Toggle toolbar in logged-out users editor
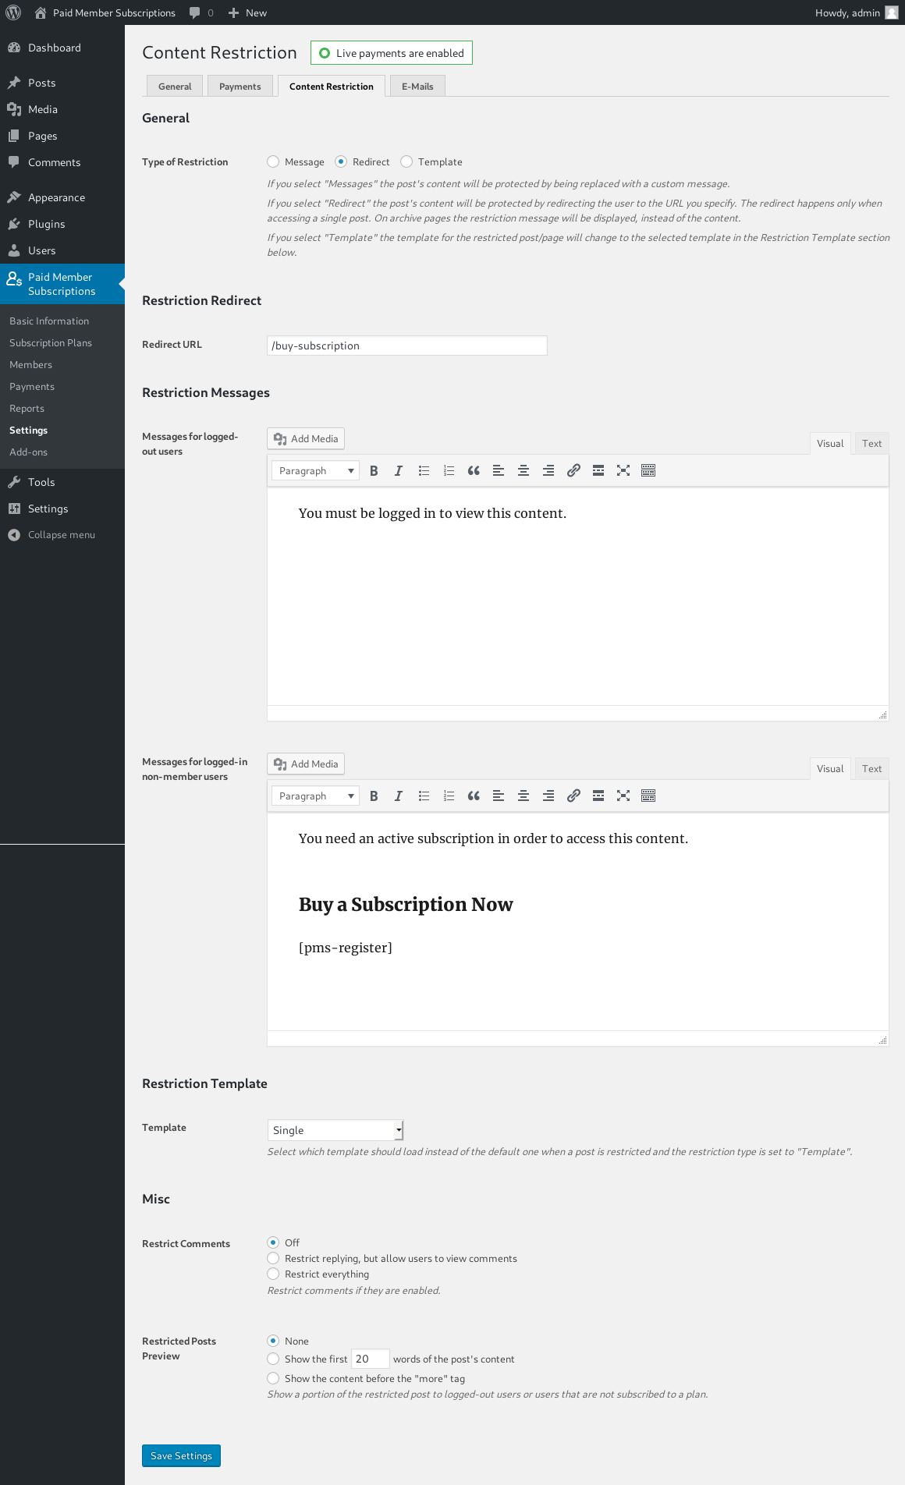Image resolution: width=905 pixels, height=1485 pixels. click(x=648, y=470)
